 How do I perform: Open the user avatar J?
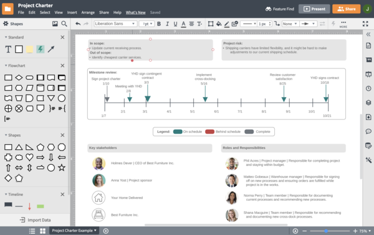367,9
